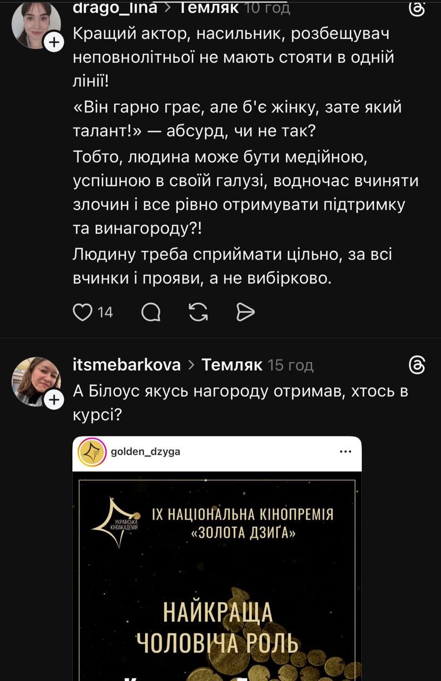Open Темляк topic in itsmebarkova's post

[232, 366]
